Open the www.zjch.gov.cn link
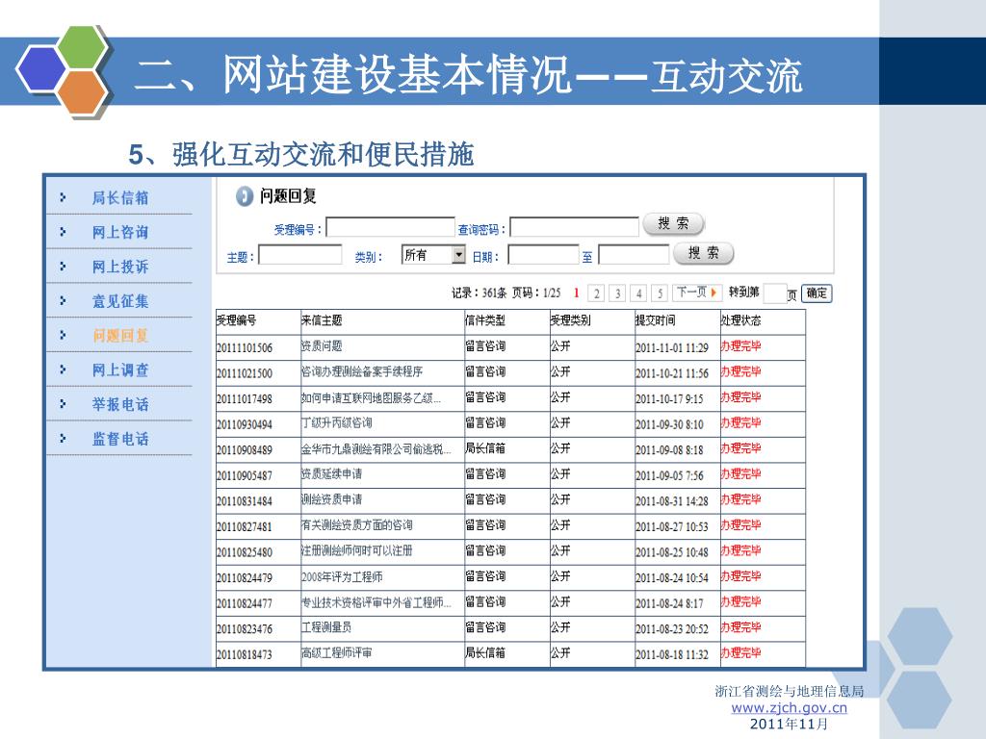 click(x=789, y=708)
